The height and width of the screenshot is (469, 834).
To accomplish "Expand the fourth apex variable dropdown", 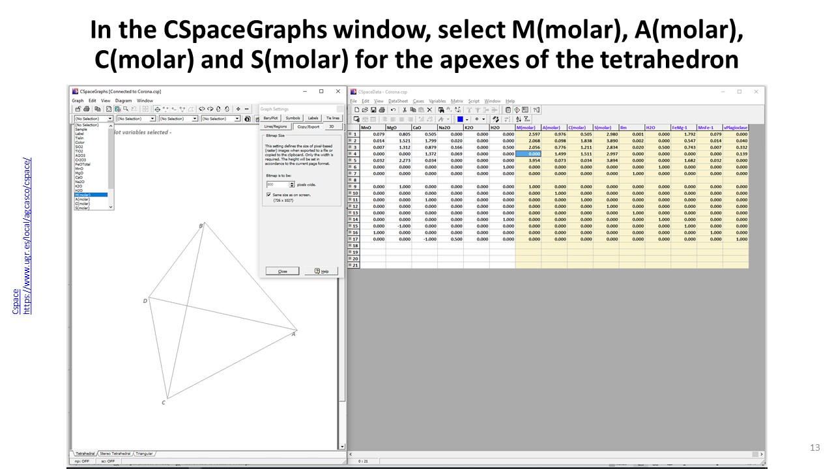I will point(237,119).
